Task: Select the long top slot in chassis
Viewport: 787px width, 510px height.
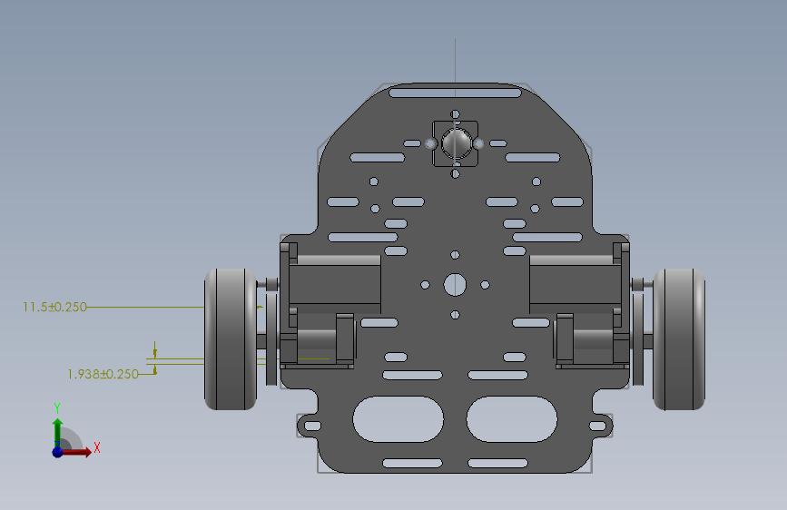Action: 456,93
